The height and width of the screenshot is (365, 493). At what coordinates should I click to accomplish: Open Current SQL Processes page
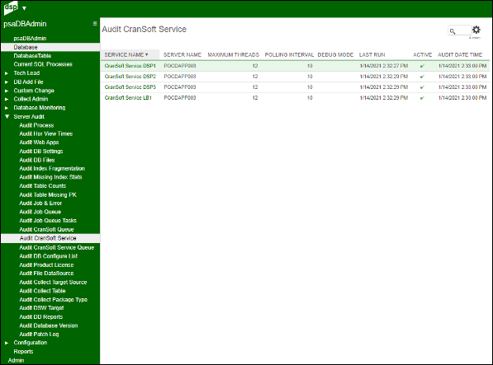pos(43,64)
